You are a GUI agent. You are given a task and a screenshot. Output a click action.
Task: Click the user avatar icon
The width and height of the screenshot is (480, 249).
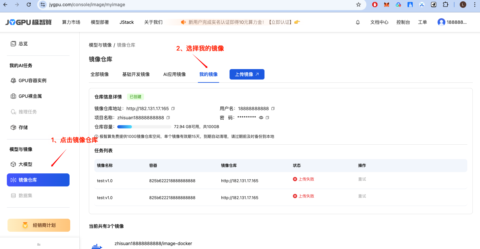(441, 22)
